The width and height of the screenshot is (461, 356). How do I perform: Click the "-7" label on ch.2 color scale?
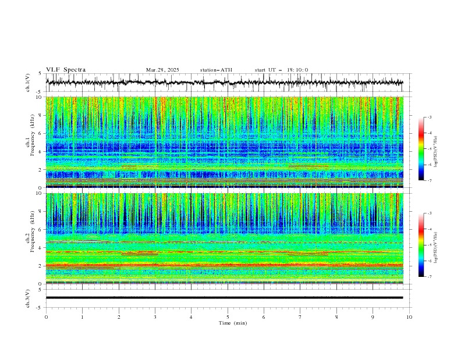430,277
